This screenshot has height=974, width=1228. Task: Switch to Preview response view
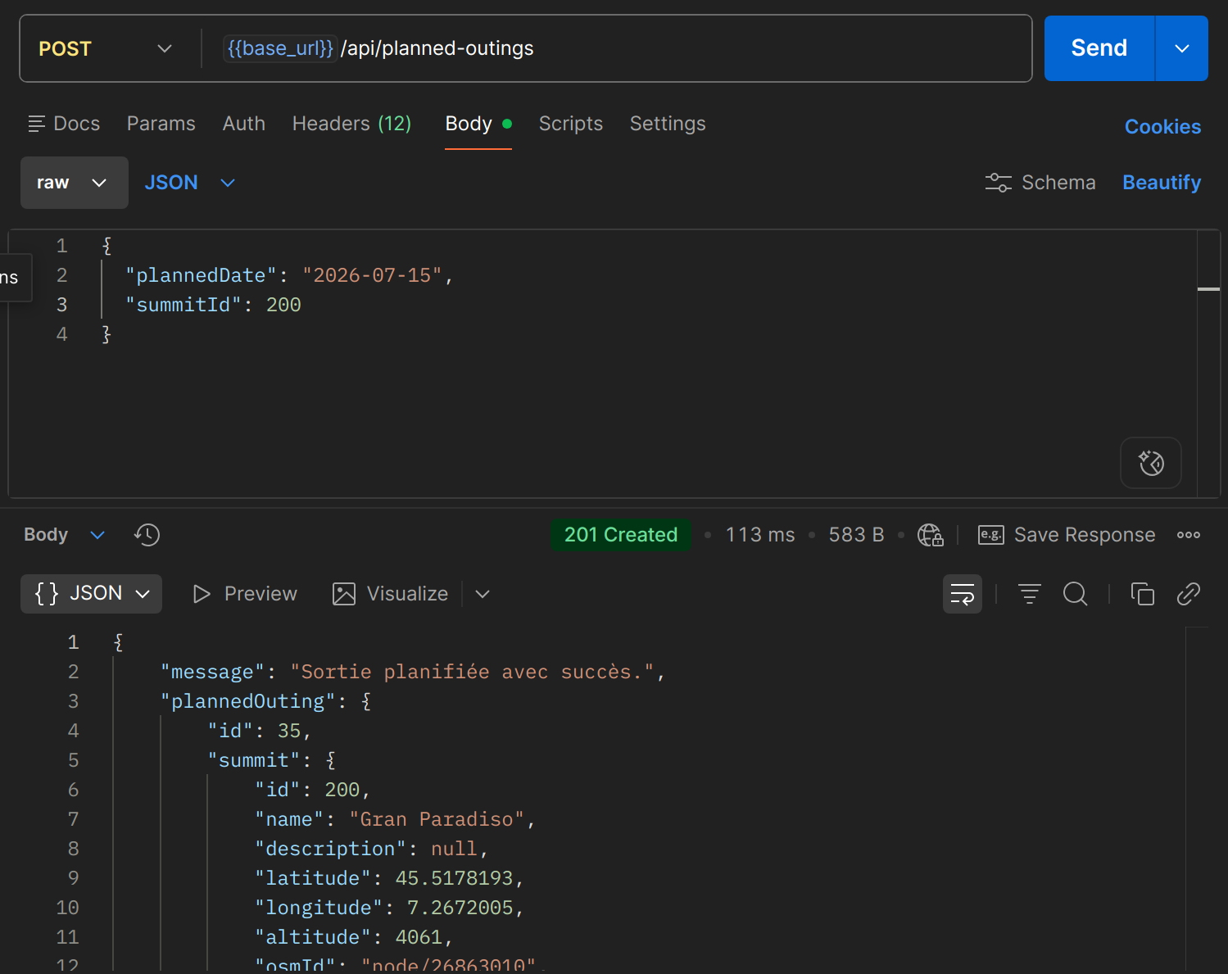point(245,594)
